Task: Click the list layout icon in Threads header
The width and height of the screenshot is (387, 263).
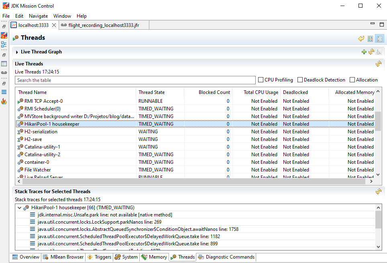Action: click(380, 39)
